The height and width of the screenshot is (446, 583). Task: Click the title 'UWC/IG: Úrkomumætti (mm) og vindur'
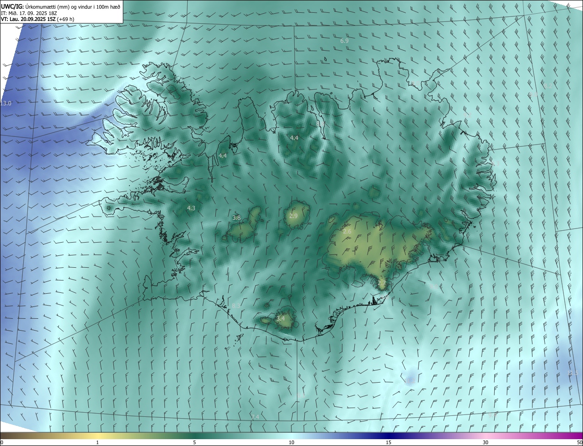click(61, 6)
